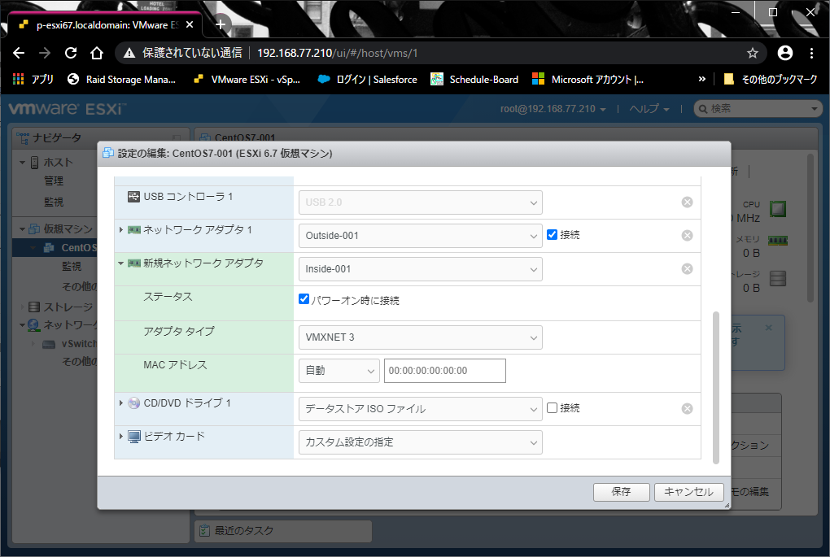
Task: Collapse 新規ネットワーク アダプタ settings
Action: click(120, 263)
